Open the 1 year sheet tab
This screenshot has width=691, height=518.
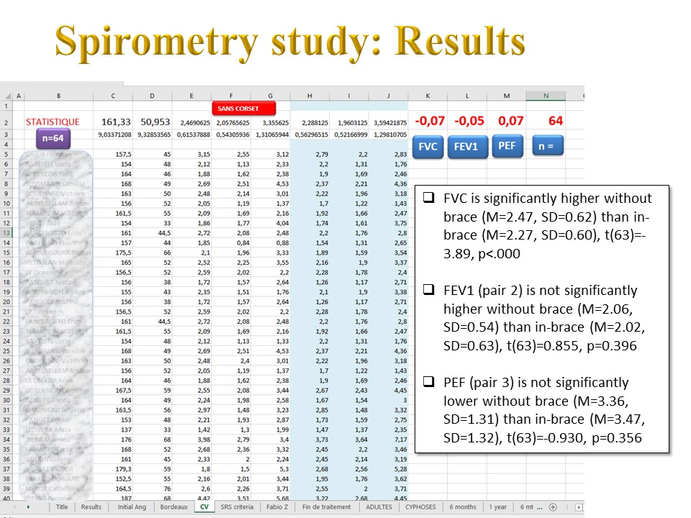tap(497, 507)
